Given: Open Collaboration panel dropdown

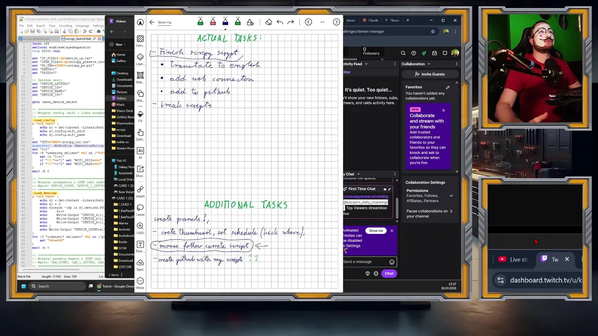Looking at the screenshot, I should tap(429, 64).
